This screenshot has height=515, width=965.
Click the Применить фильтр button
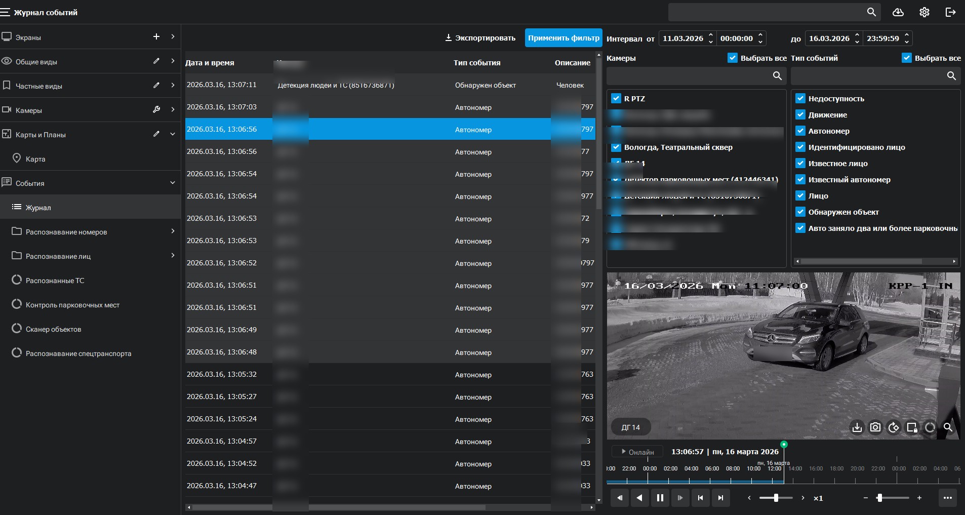pyautogui.click(x=564, y=38)
